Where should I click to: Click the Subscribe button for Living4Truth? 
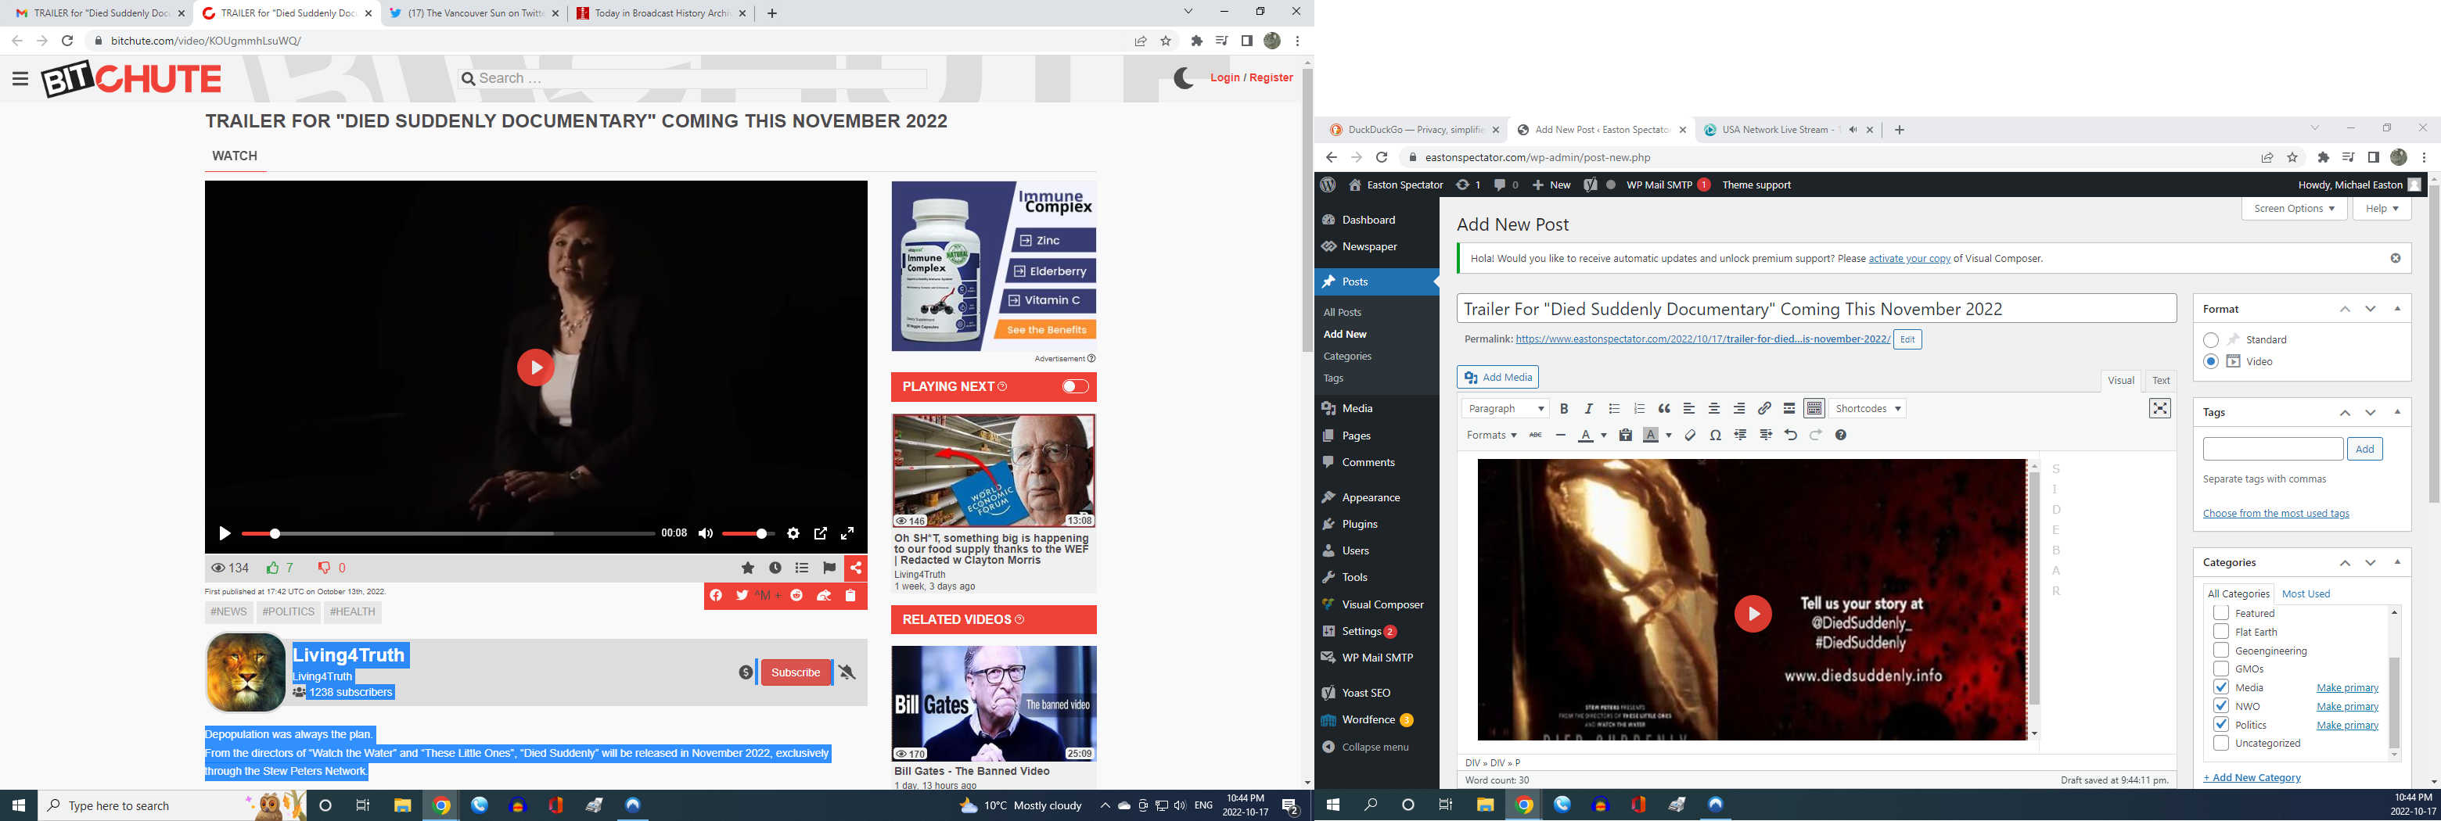795,673
